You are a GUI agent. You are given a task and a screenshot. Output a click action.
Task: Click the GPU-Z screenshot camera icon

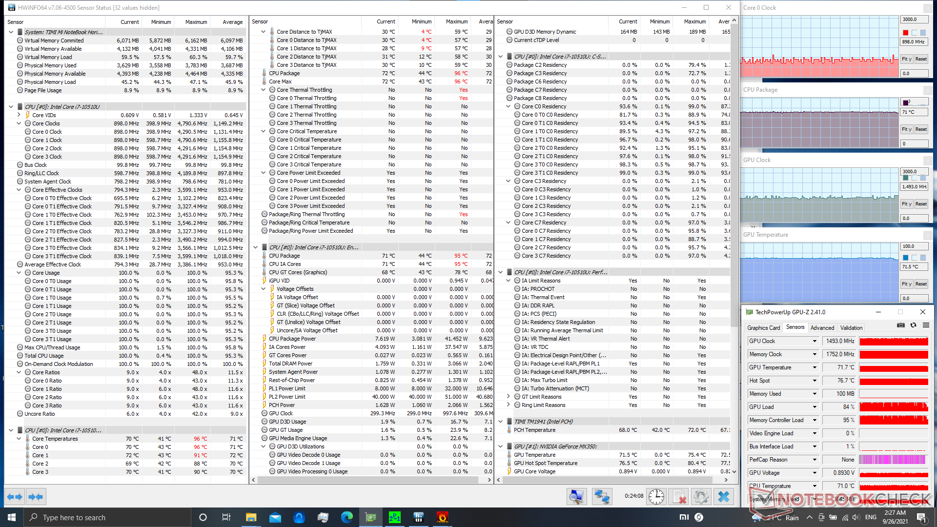click(x=901, y=325)
